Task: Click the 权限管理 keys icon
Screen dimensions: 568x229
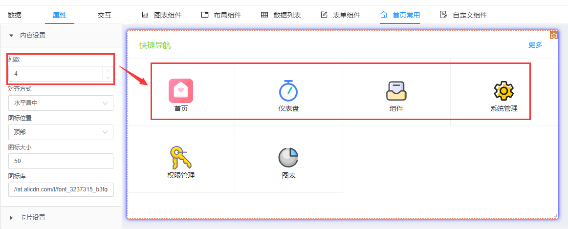Action: click(x=180, y=158)
